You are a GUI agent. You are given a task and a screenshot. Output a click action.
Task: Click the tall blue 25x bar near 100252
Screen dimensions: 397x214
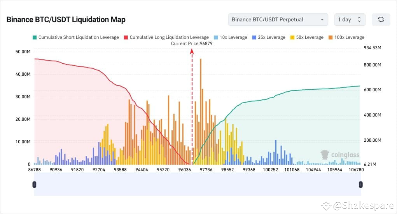(x=276, y=152)
